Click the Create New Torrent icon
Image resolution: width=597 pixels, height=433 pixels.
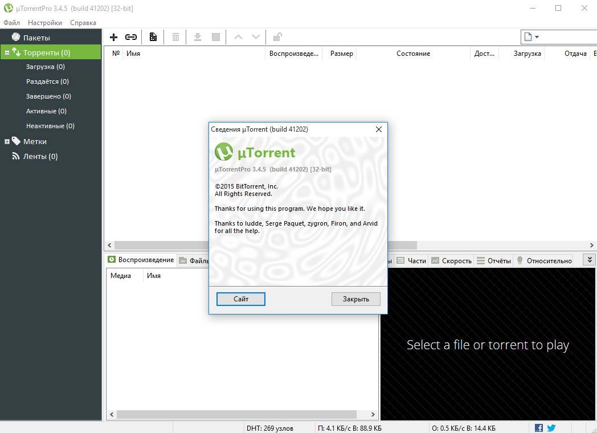pyautogui.click(x=153, y=36)
